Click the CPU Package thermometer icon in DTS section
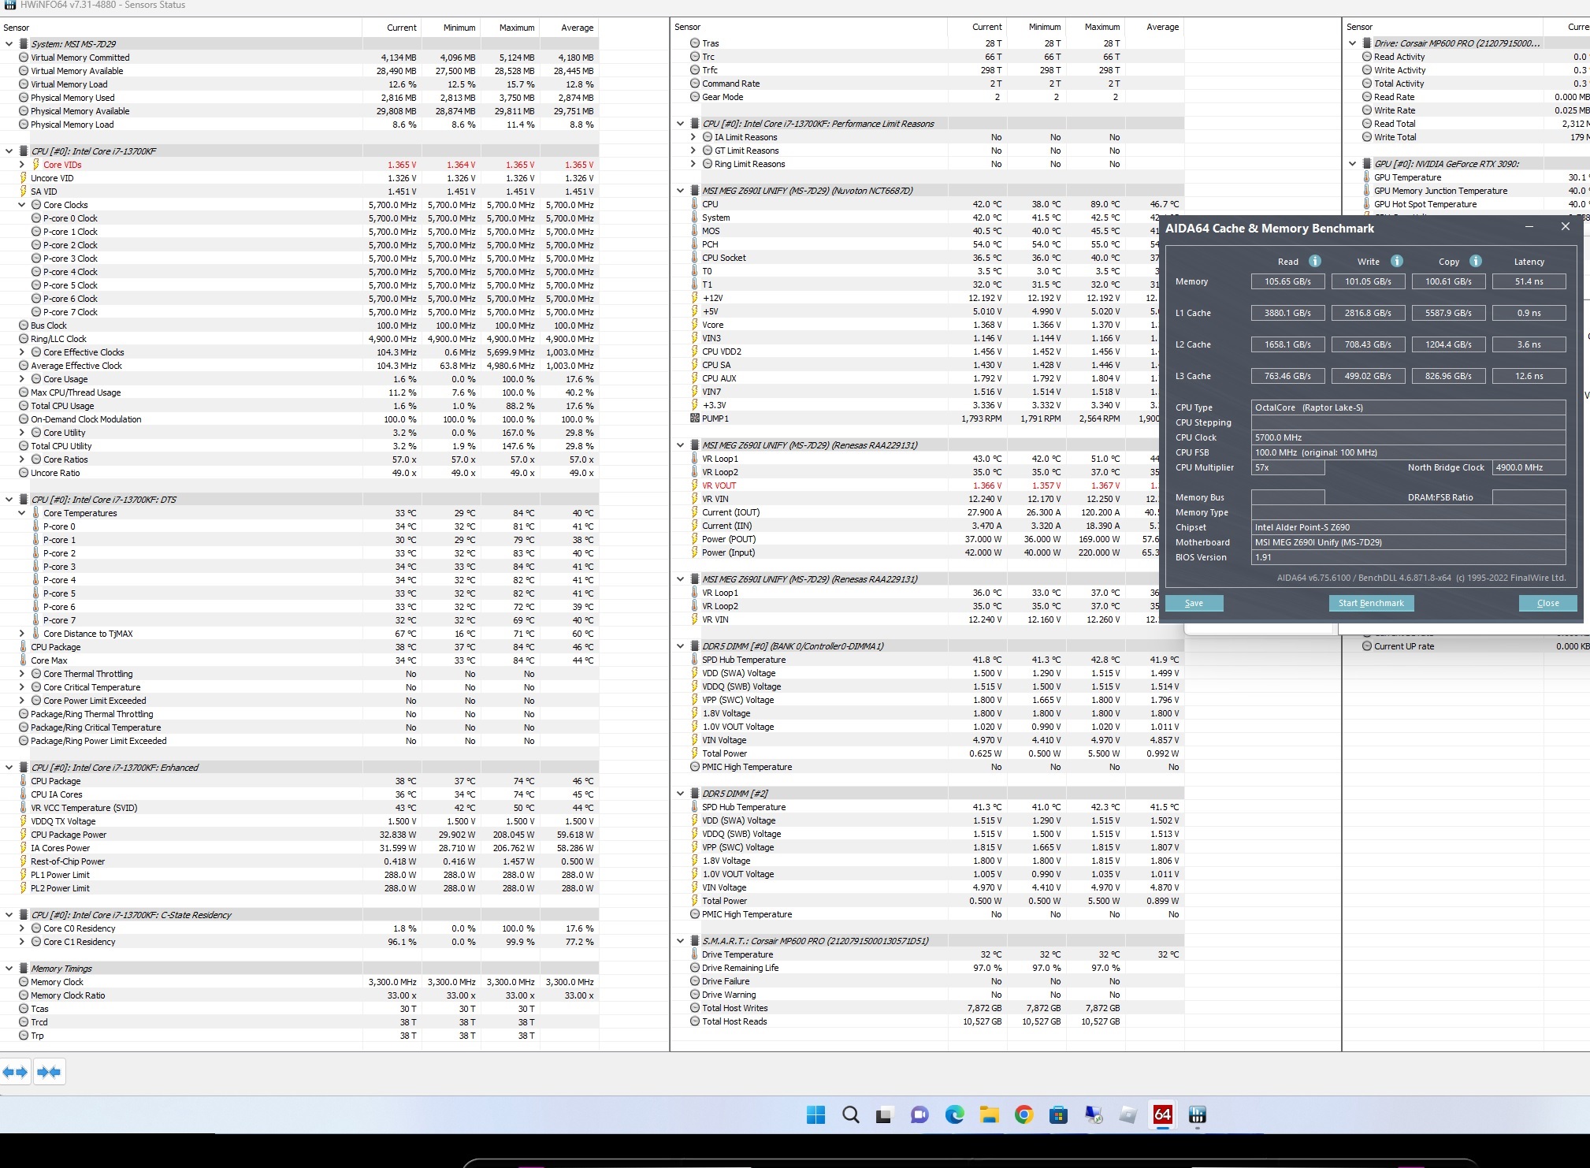This screenshot has height=1168, width=1590. pyautogui.click(x=24, y=647)
